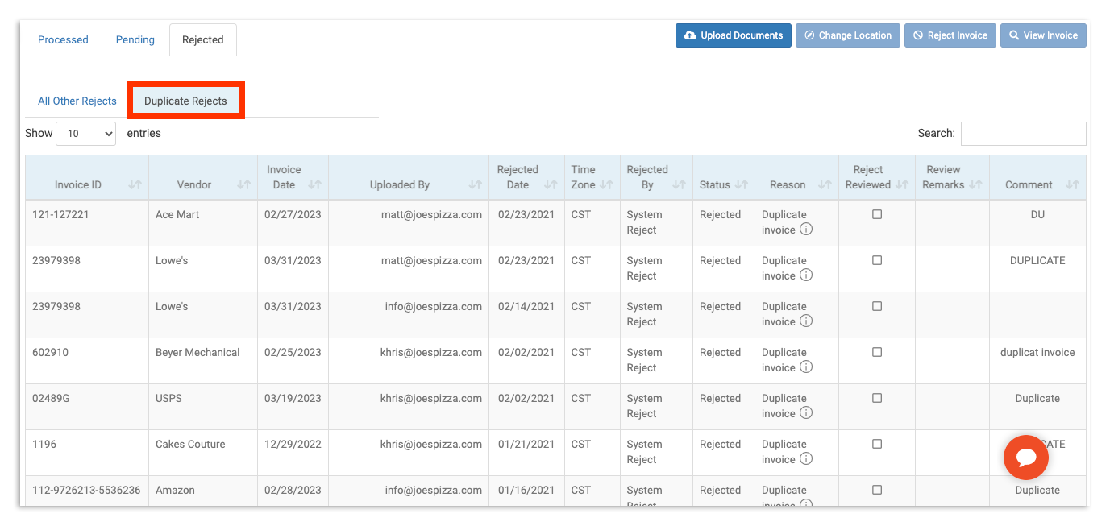Check Reject Reviewed for invoice 121-127221
The width and height of the screenshot is (1110, 526).
(x=875, y=214)
